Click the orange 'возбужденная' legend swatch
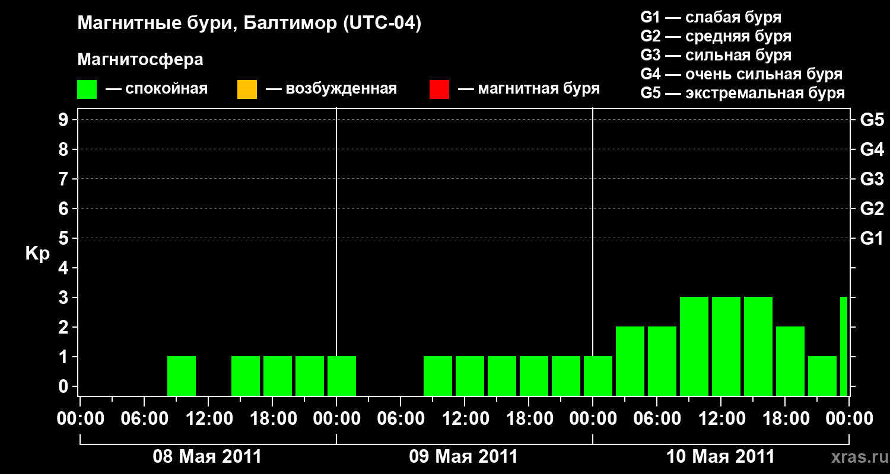 click(x=247, y=89)
